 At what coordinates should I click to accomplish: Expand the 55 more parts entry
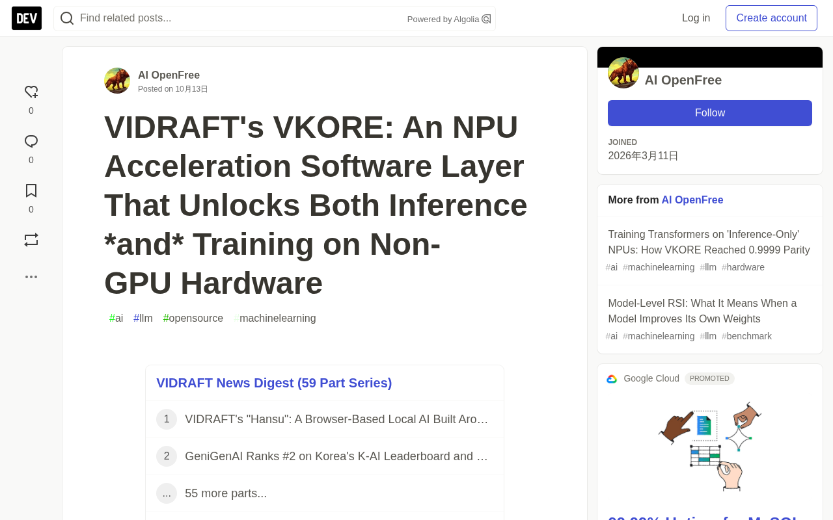click(325, 493)
